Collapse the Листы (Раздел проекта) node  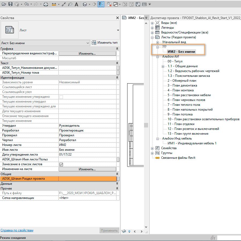click(152, 37)
